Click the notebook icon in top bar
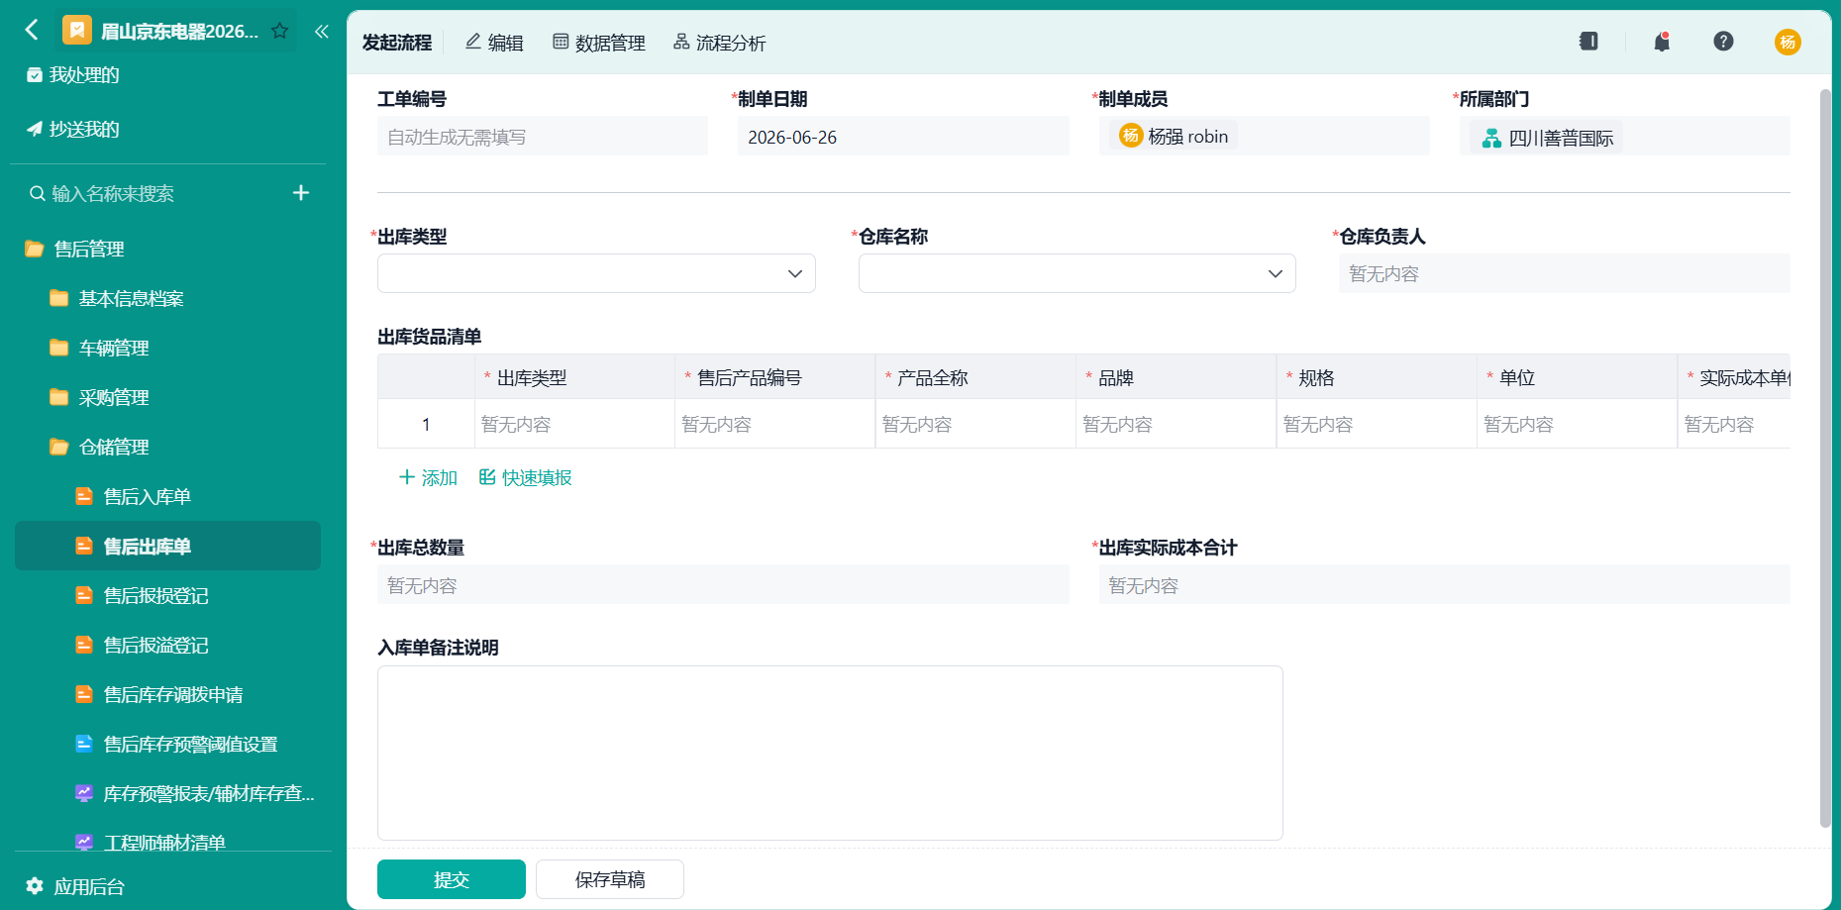 coord(1588,42)
